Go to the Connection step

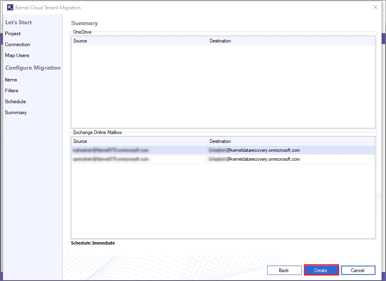17,45
